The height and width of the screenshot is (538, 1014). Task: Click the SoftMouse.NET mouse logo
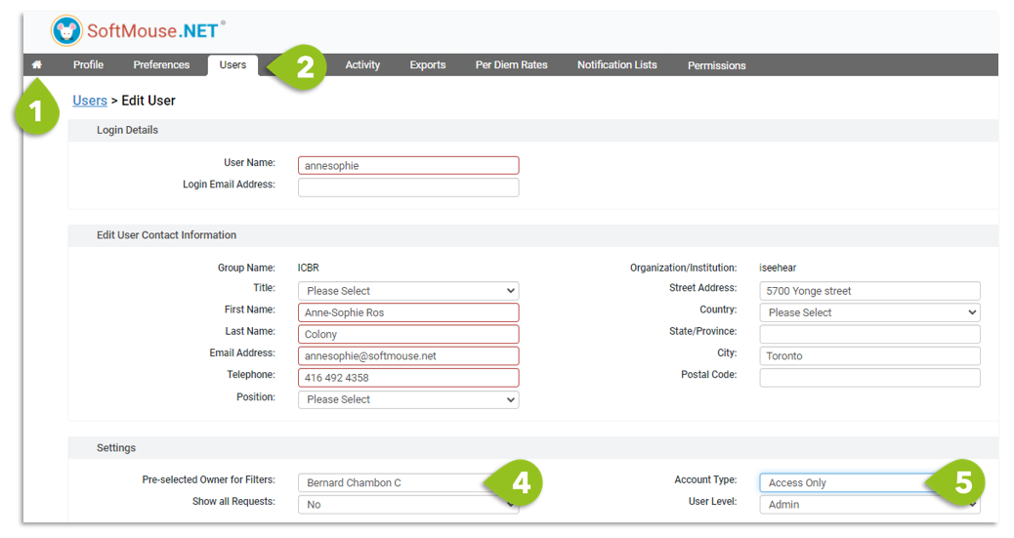tap(66, 30)
